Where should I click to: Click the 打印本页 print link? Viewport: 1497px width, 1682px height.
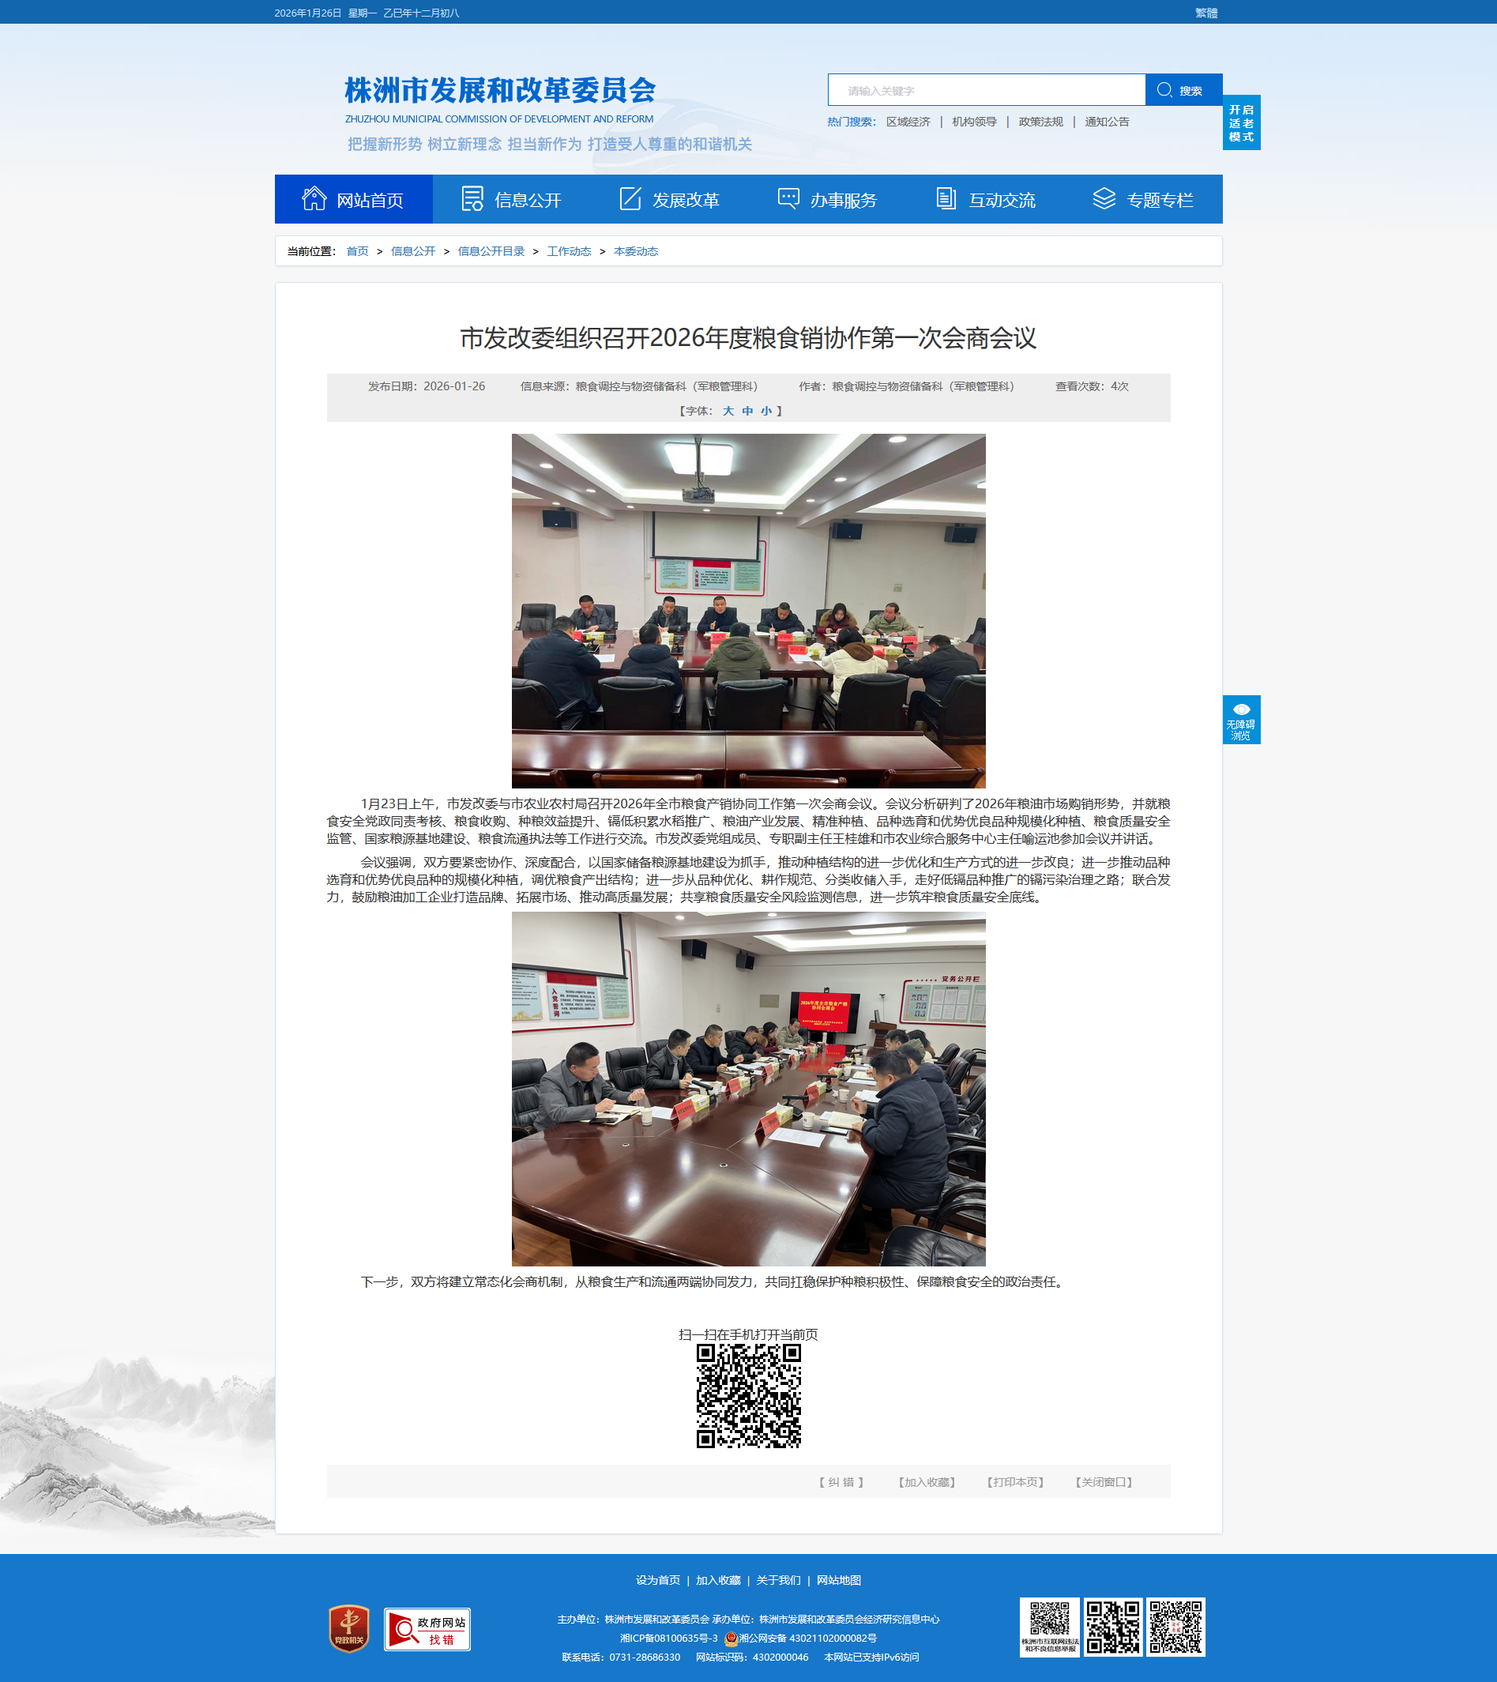click(1015, 1482)
